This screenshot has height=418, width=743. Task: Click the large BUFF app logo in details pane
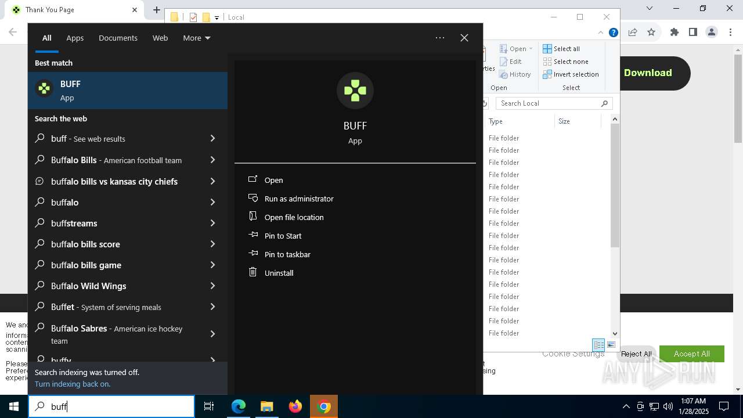click(x=355, y=91)
